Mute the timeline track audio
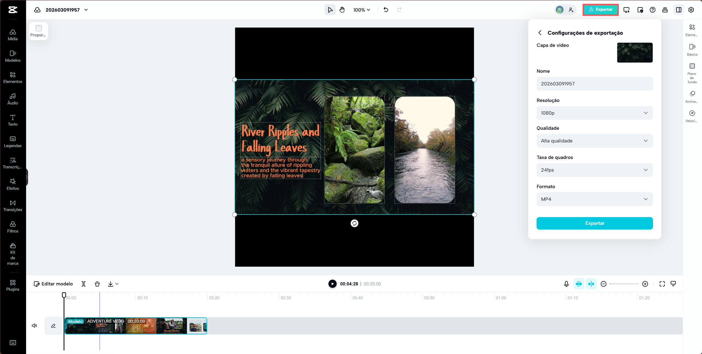Screen dimensions: 702x354 [34, 325]
